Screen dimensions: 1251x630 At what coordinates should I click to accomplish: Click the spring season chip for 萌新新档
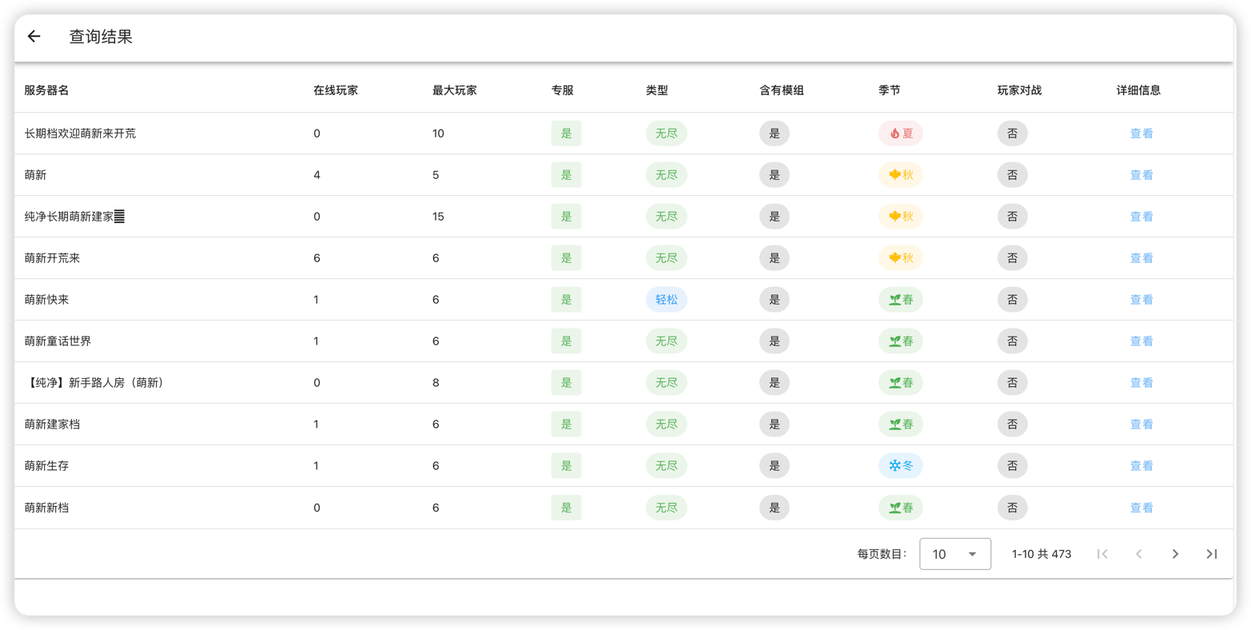900,508
